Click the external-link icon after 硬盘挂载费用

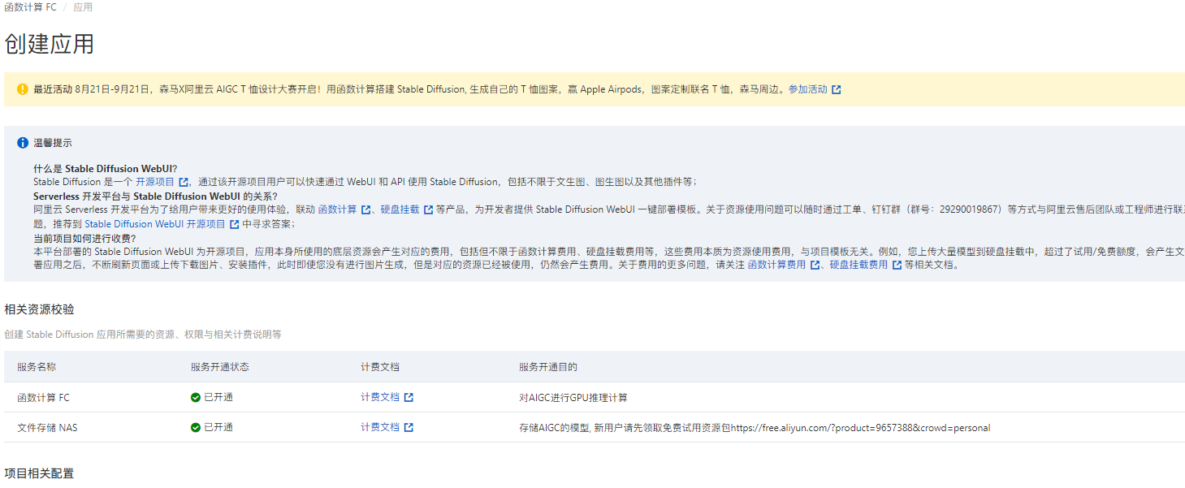pos(897,265)
